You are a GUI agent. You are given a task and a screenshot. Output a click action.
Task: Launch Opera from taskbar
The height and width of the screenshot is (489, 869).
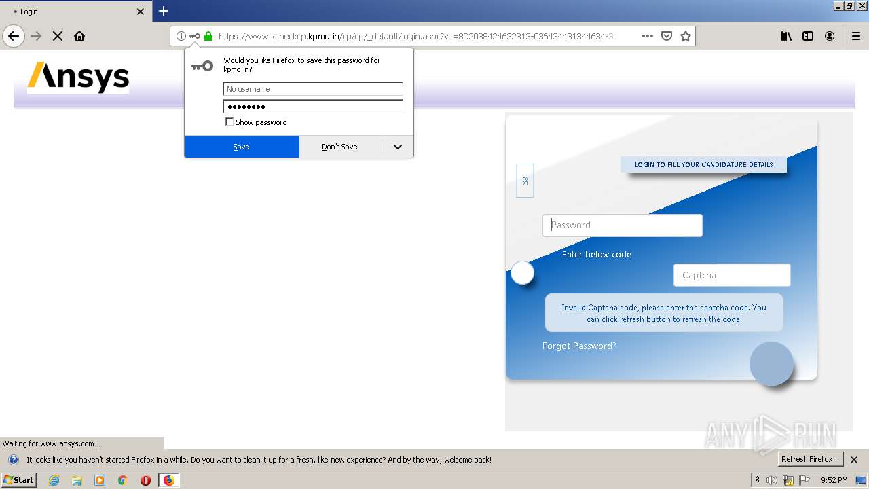coord(145,480)
